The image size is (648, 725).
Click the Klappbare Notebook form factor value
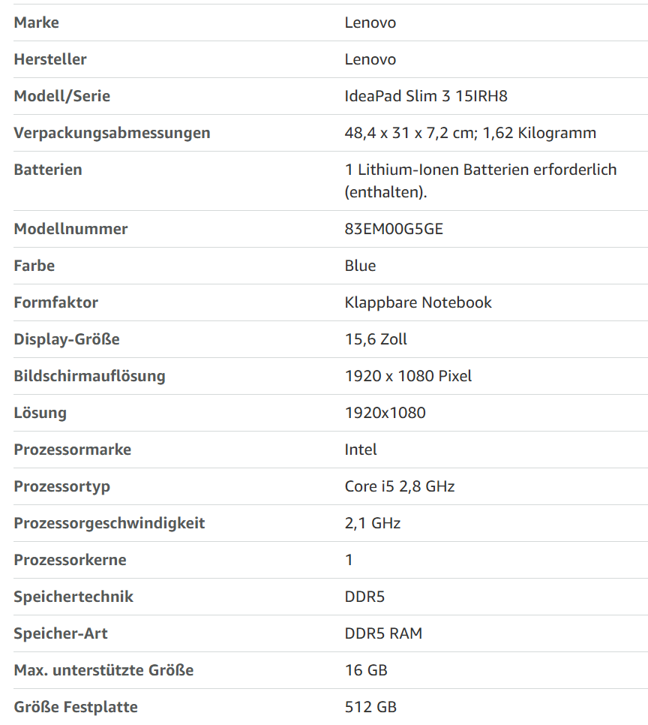coord(418,302)
